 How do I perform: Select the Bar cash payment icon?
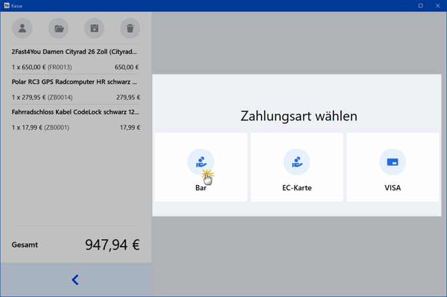click(x=201, y=162)
